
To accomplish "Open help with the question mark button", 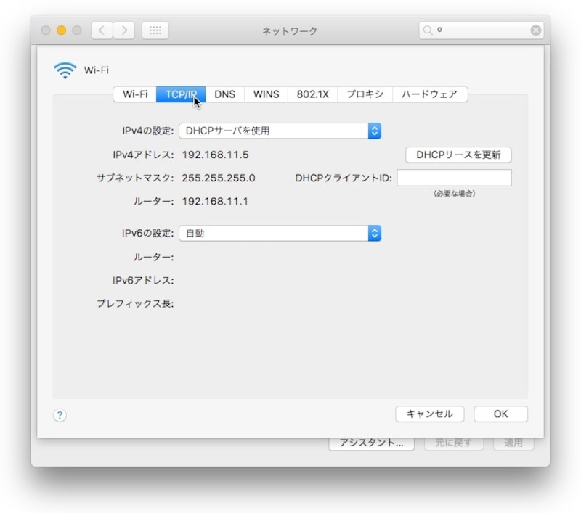I will [60, 415].
